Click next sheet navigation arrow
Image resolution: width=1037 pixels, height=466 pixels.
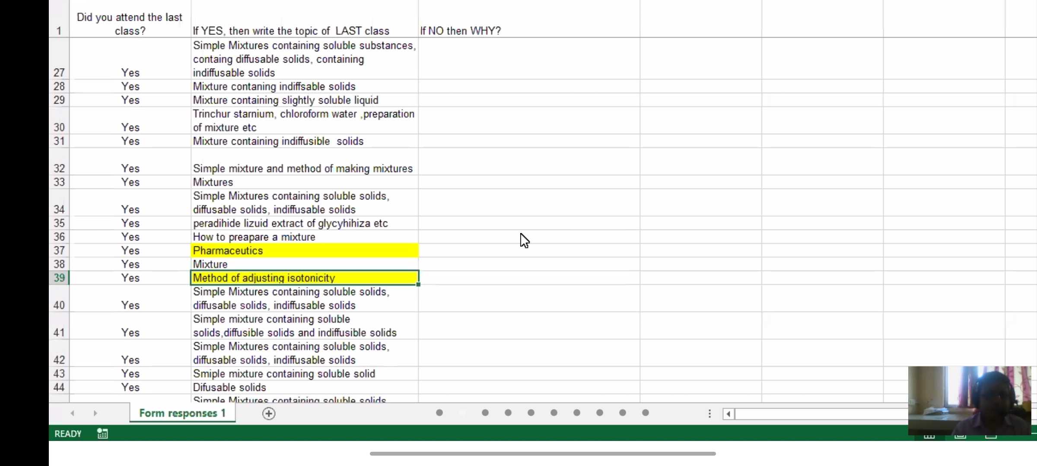click(95, 413)
